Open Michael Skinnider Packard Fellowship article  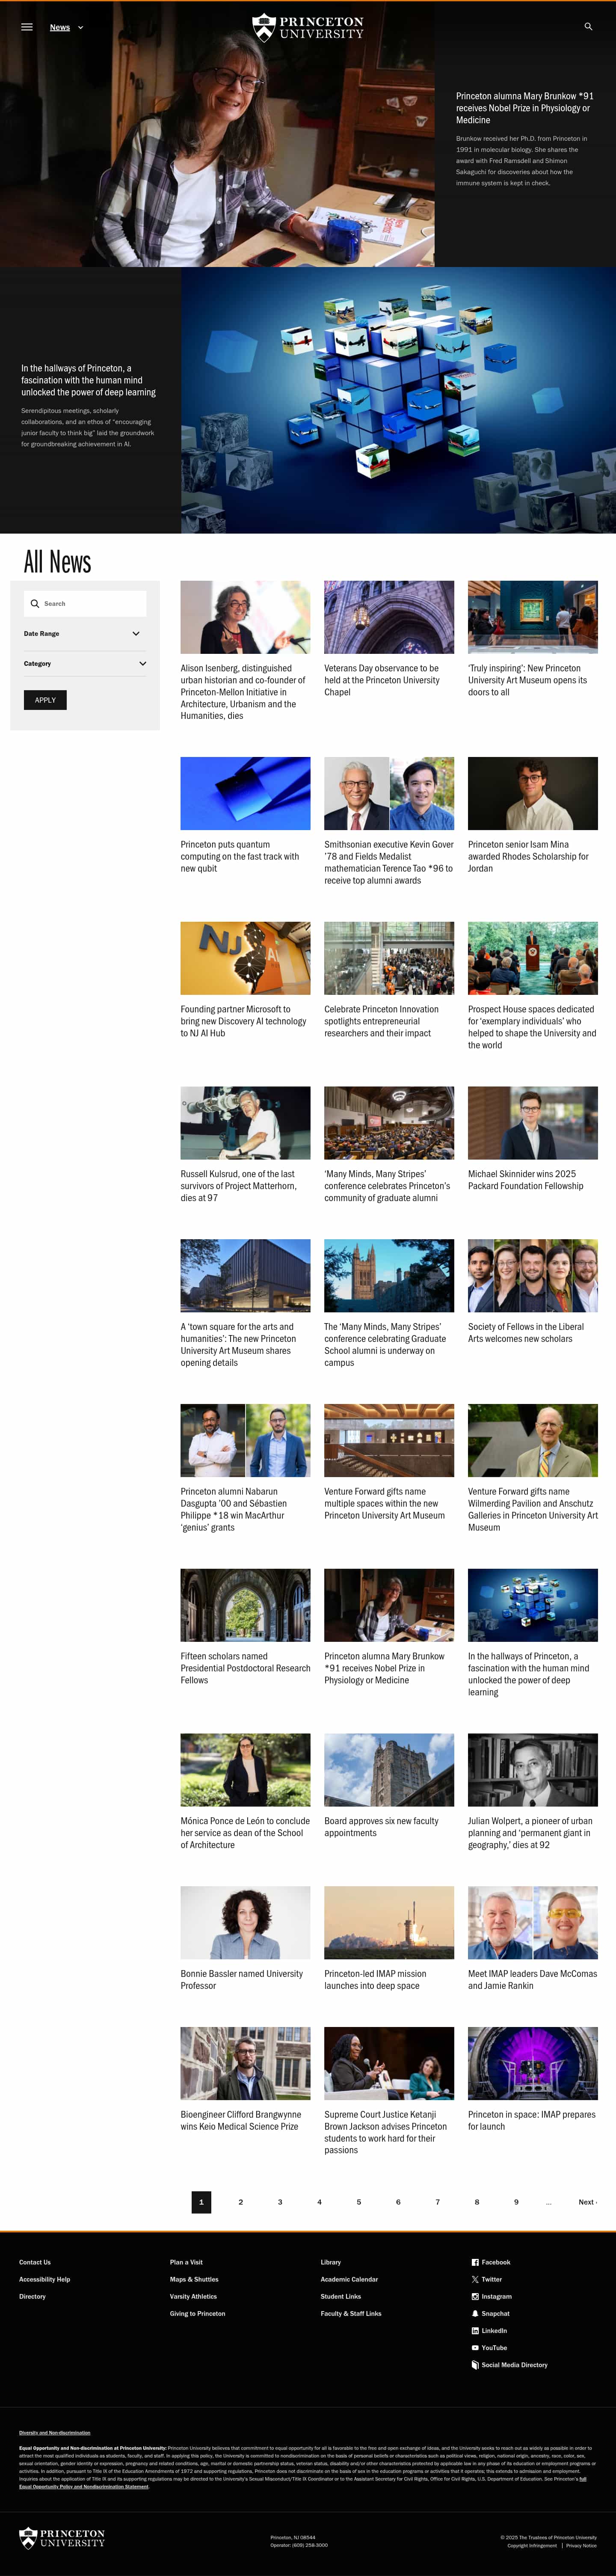coord(526,1180)
